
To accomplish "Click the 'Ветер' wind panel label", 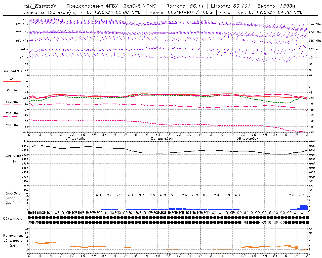I will click(x=23, y=19).
